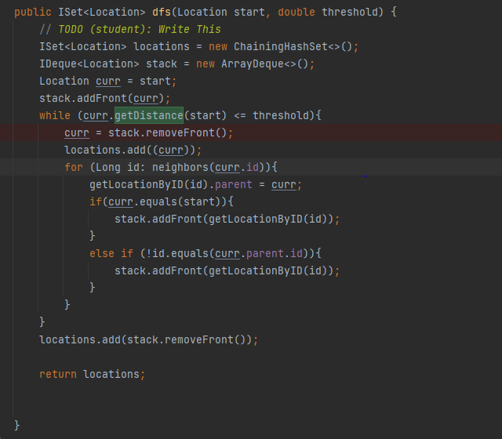Click parent field in getLocationByID assignment
This screenshot has height=439, width=502.
pyautogui.click(x=238, y=185)
